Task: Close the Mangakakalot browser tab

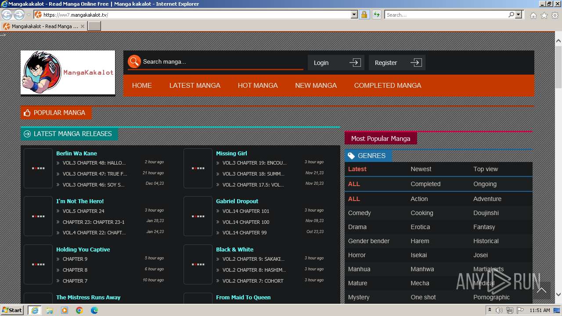Action: (83, 26)
